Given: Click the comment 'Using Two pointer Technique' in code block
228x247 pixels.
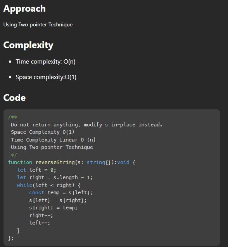Looking at the screenshot, I should [x=52, y=147].
